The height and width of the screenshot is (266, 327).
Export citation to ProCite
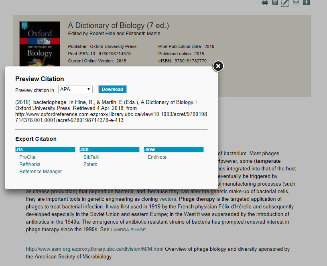coord(27,157)
